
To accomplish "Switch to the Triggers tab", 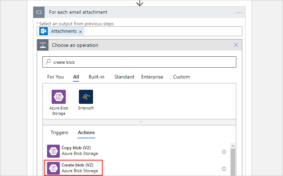I will pyautogui.click(x=59, y=133).
